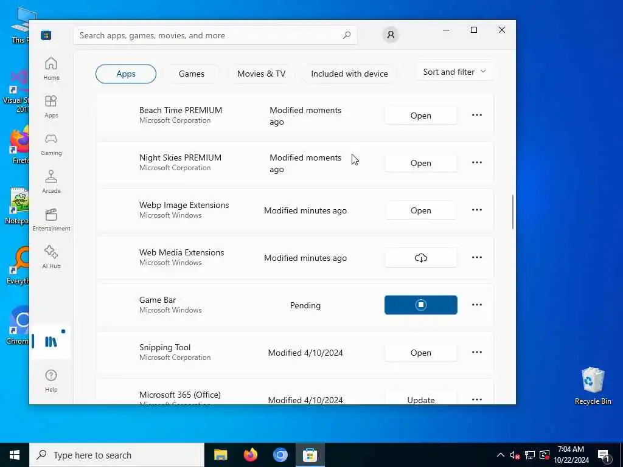Open Snipping Tool
623x467 pixels.
pos(421,353)
